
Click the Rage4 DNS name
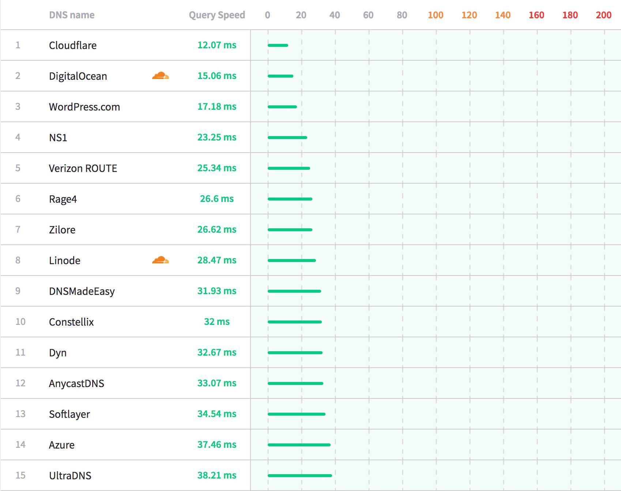coord(63,199)
